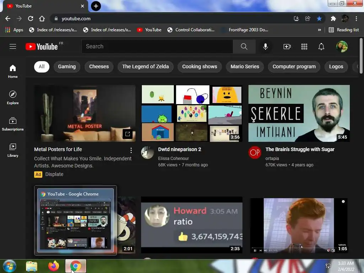Click Metal Posters for Life title
Viewport: 364px width, 273px height.
[x=58, y=150]
